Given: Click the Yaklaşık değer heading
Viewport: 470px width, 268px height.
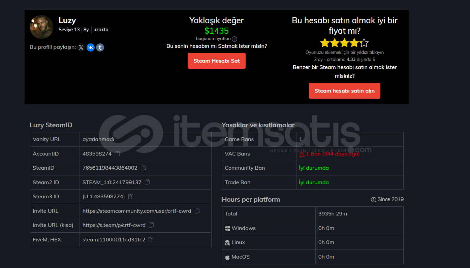Looking at the screenshot, I should (x=217, y=20).
